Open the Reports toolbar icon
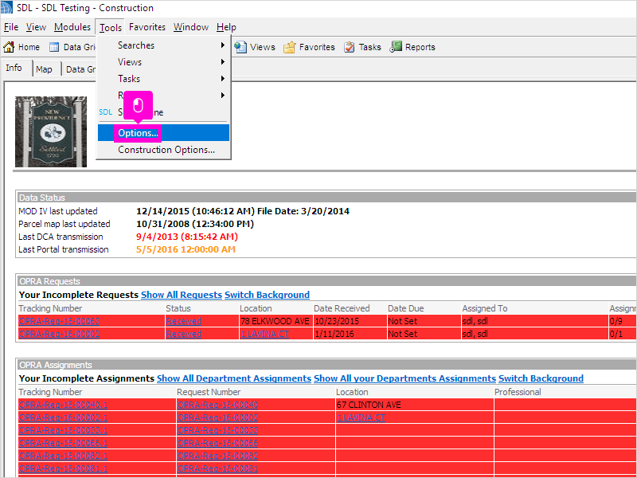 pyautogui.click(x=395, y=47)
